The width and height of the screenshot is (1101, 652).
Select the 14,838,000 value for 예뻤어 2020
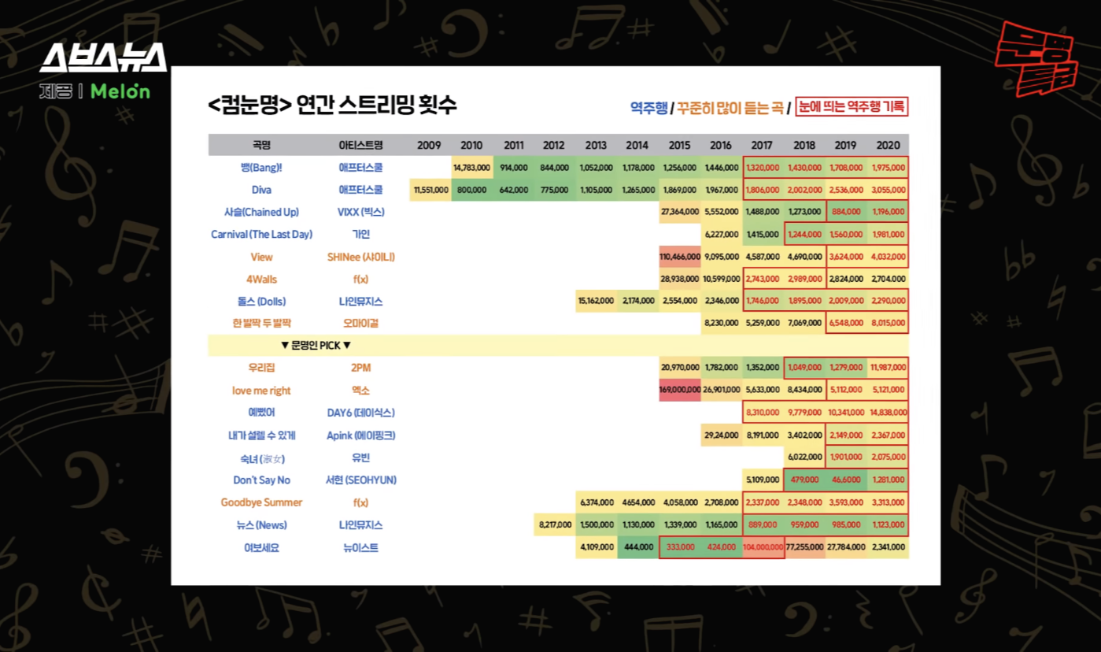point(888,412)
